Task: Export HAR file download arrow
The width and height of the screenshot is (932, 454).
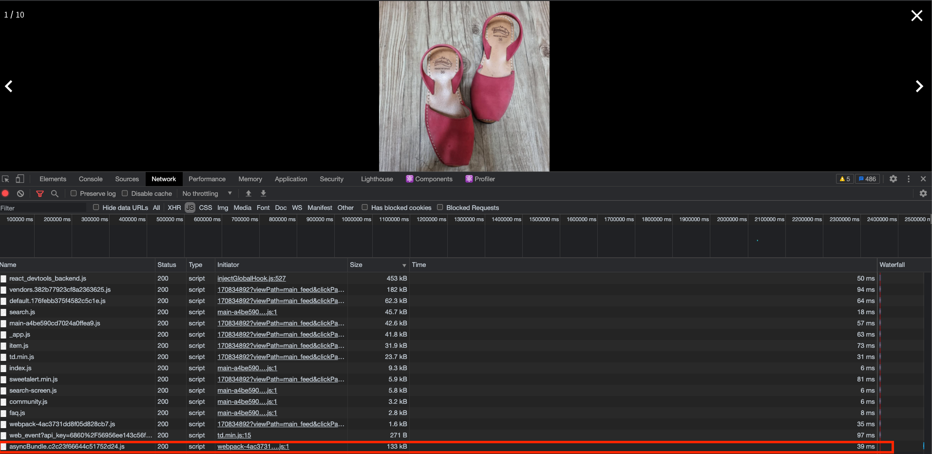Action: pos(264,193)
